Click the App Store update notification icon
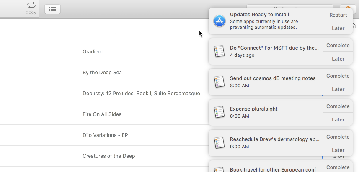The image size is (359, 172). click(220, 21)
